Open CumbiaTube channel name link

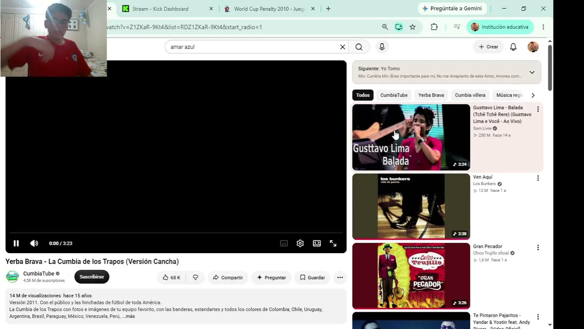coord(39,274)
